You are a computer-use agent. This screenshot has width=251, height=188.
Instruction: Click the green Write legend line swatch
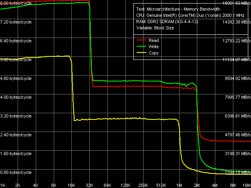coord(141,47)
